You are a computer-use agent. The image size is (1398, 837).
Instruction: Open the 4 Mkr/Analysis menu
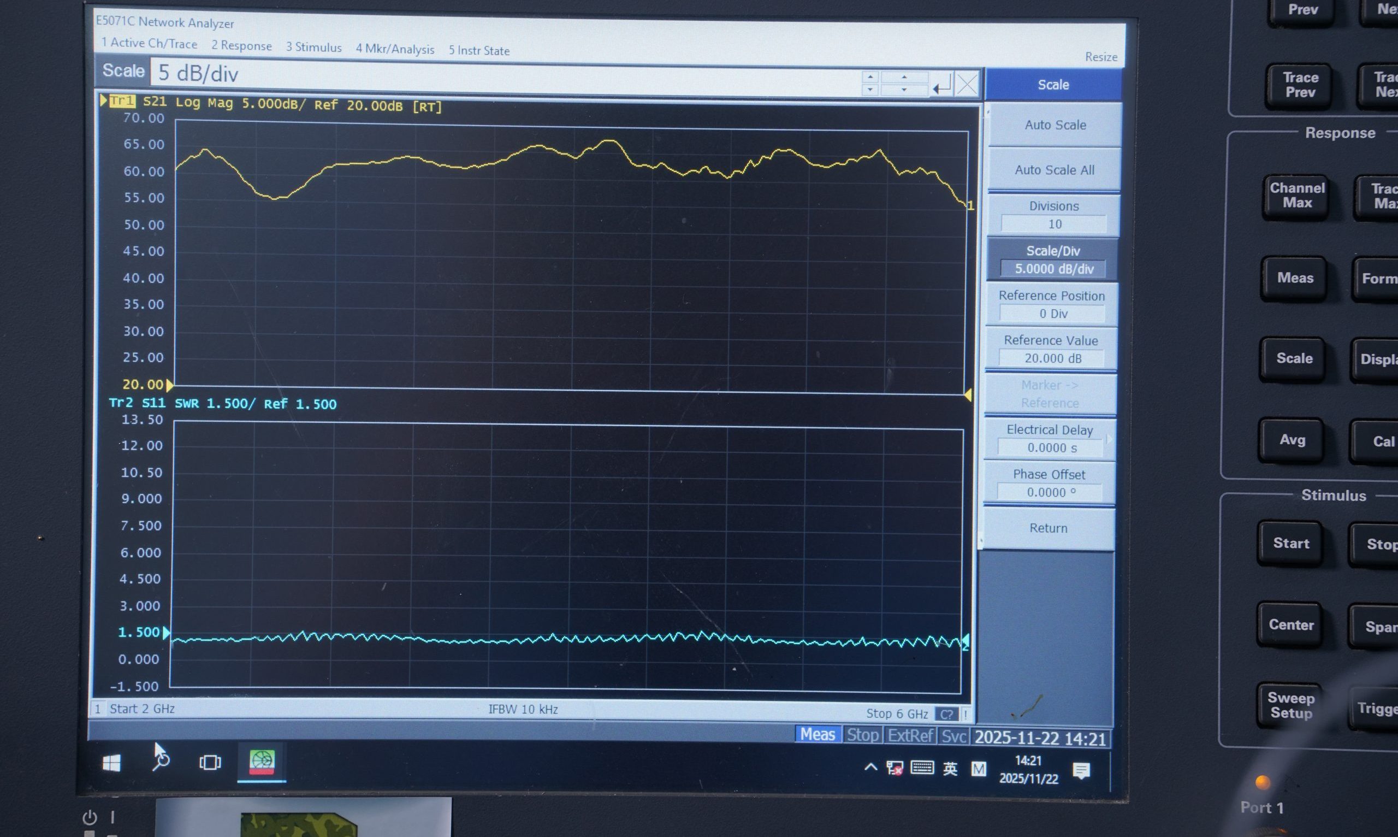click(395, 49)
